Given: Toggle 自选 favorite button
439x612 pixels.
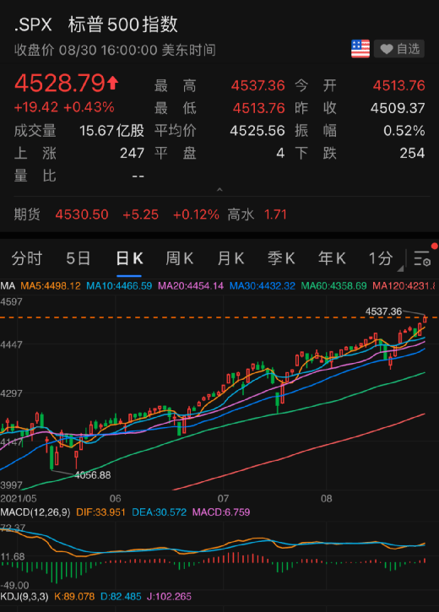Looking at the screenshot, I should tap(399, 49).
